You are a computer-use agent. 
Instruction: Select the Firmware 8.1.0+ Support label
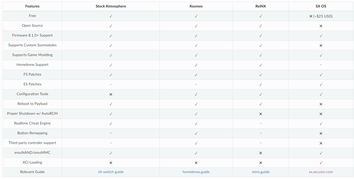[x=32, y=35]
